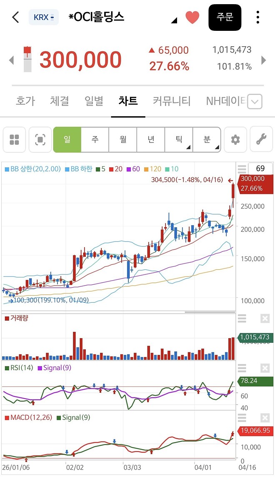
Task: Open the chart tools wrench icon
Action: tap(261, 139)
